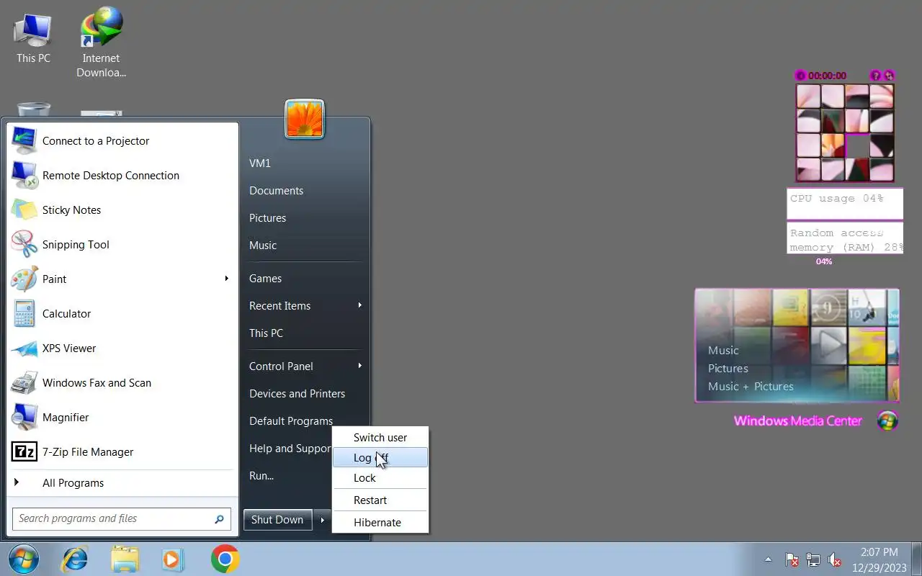This screenshot has height=576, width=922.
Task: Select Music + Pictures in Media Center gadget
Action: tap(751, 387)
